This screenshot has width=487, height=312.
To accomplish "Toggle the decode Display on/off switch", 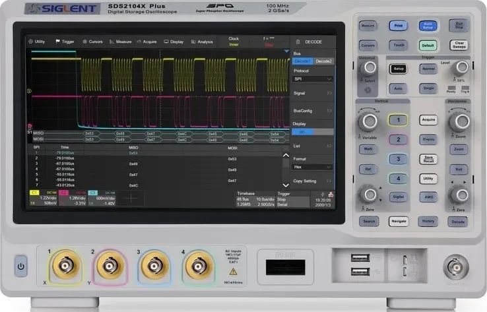I will (x=313, y=132).
